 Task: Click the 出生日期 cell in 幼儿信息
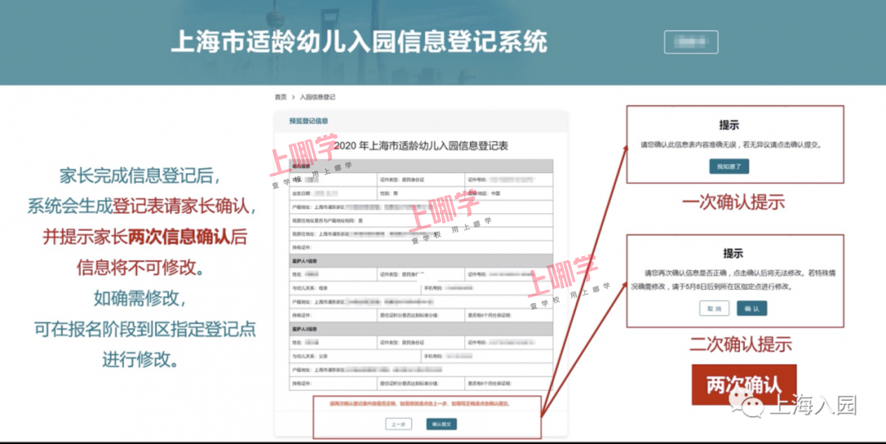tap(333, 193)
